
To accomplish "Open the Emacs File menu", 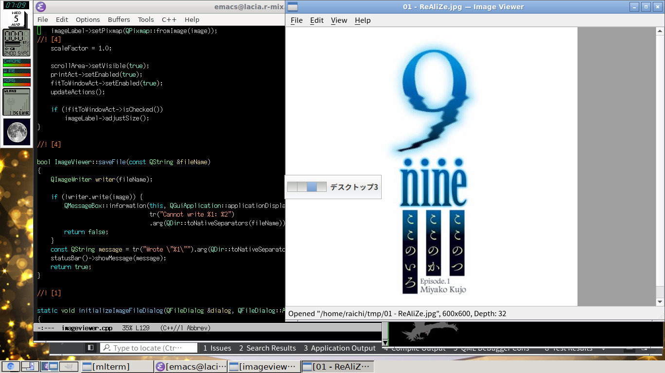I will 43,19.
